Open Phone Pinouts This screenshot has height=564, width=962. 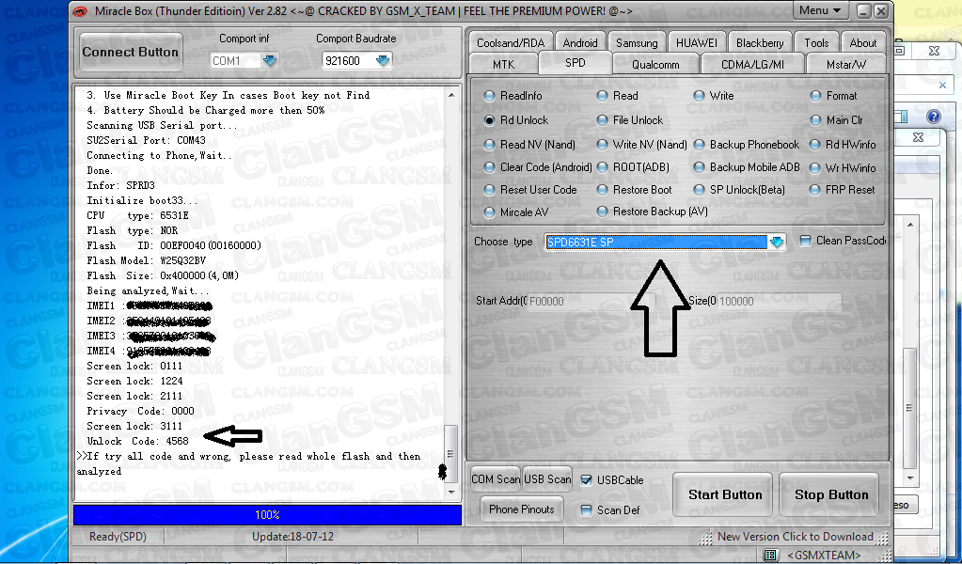pos(522,509)
